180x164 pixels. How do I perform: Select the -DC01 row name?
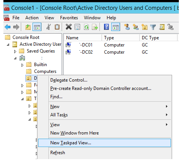(86, 45)
